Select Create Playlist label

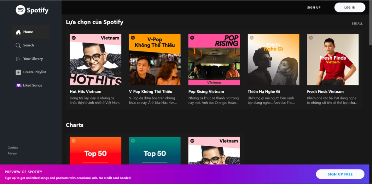(x=35, y=72)
